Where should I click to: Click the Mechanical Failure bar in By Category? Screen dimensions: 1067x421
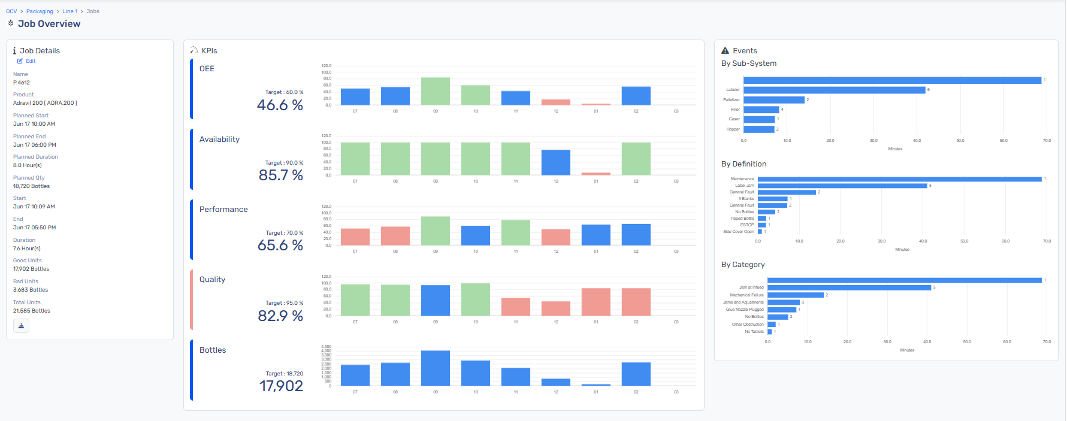796,295
